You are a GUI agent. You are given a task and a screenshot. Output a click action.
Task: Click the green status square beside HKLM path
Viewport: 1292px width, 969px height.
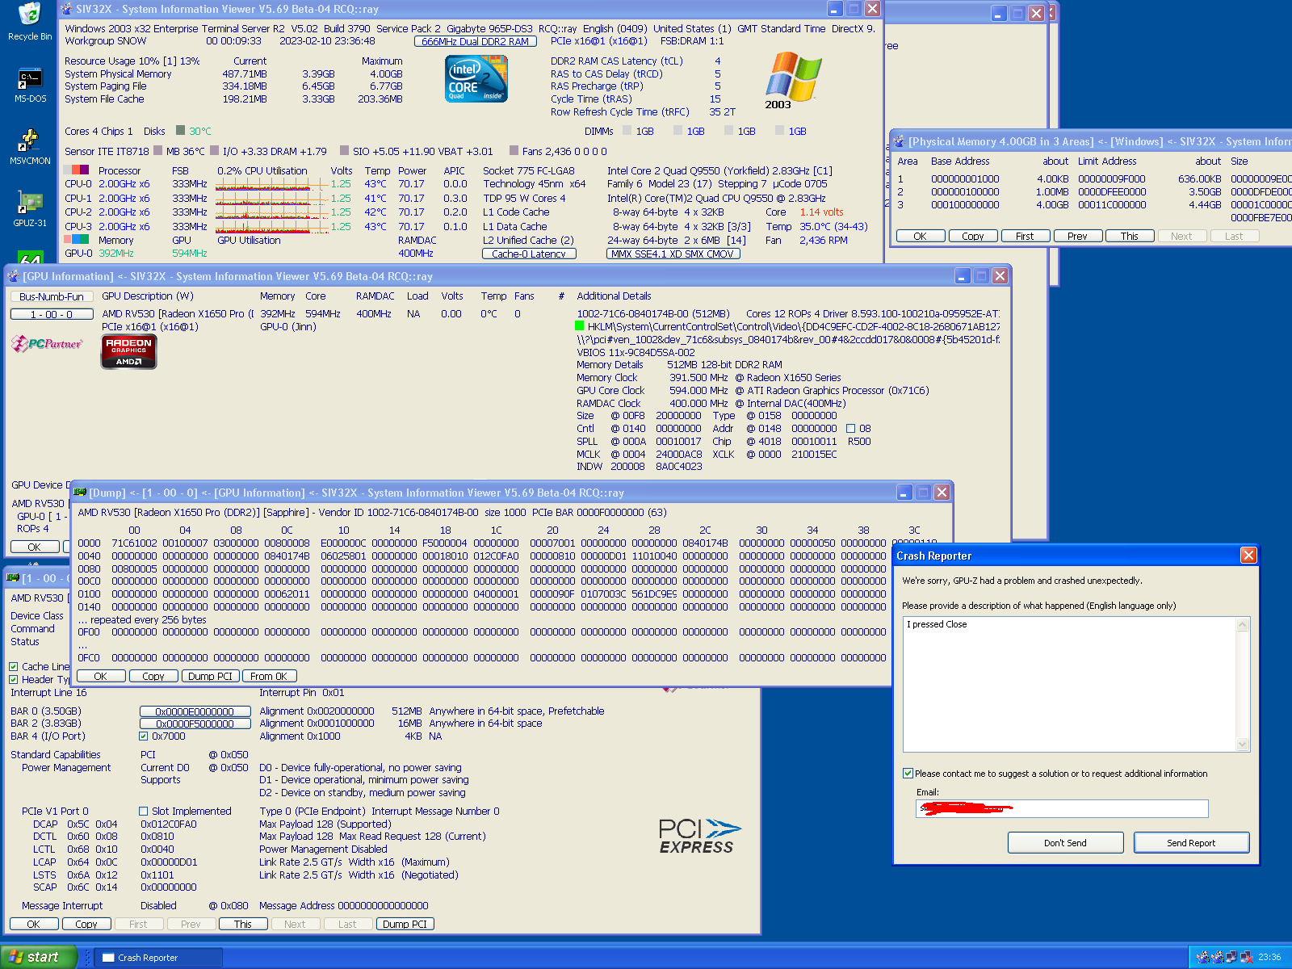click(x=579, y=326)
